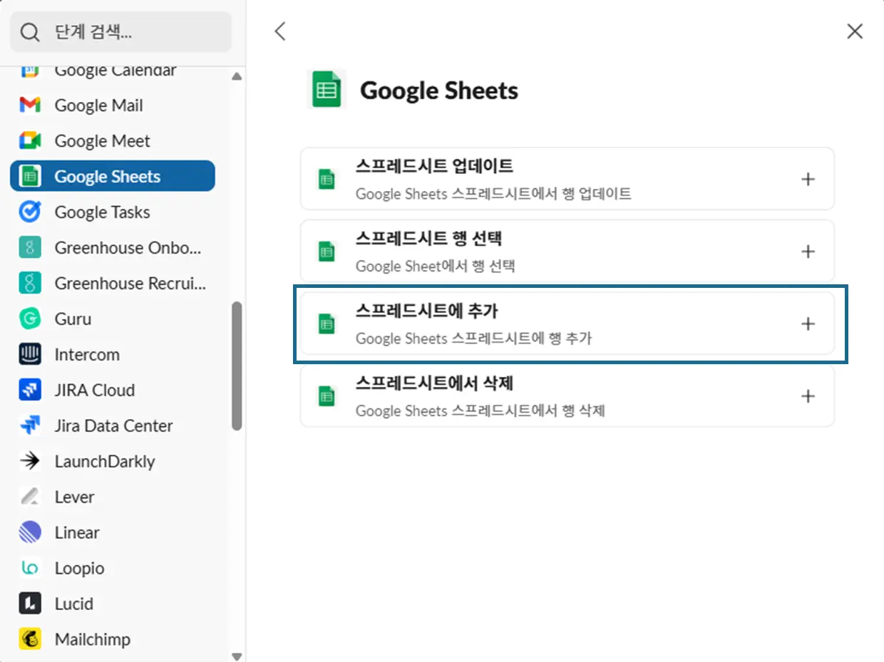Image resolution: width=884 pixels, height=662 pixels.
Task: Open Greenhouse Recruiting in the list
Action: tap(128, 284)
